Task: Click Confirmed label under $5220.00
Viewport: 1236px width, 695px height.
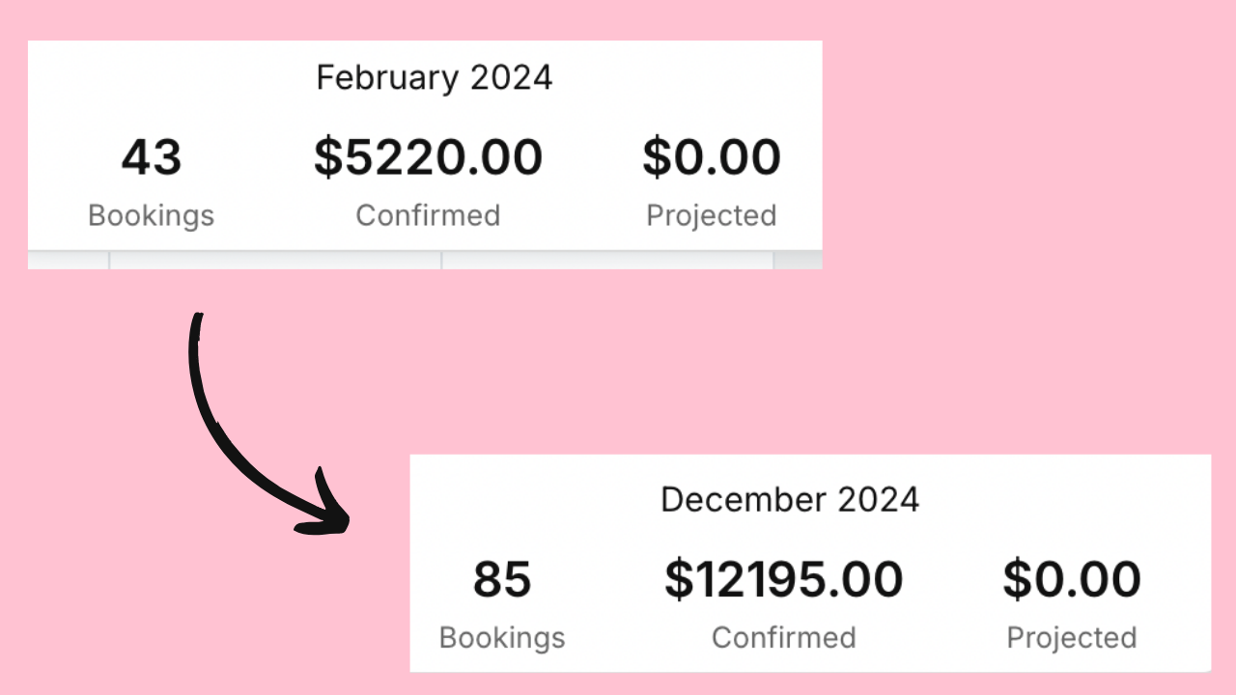Action: 428,215
